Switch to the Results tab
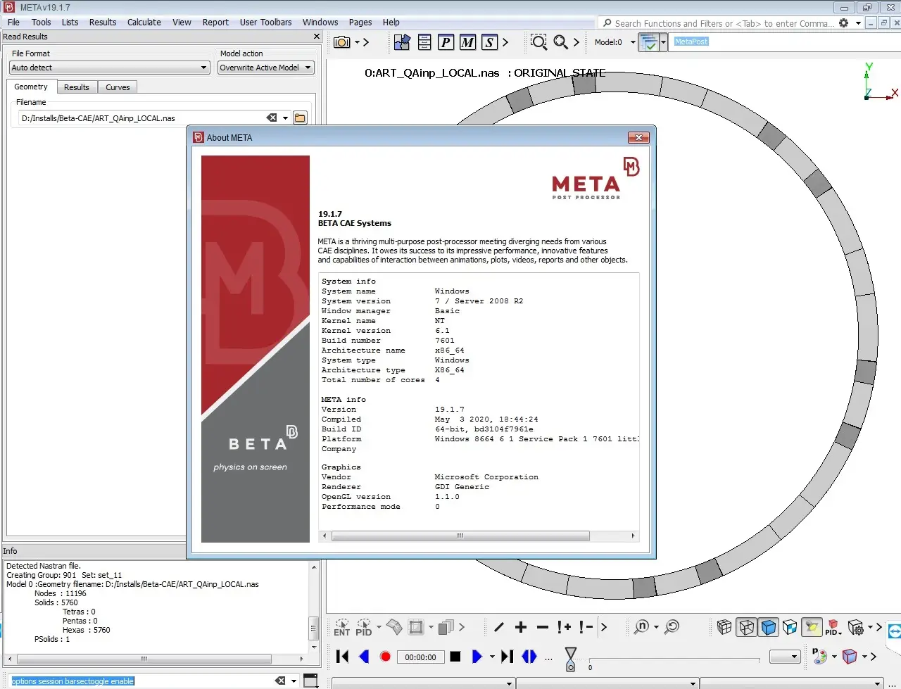The image size is (901, 689). click(x=77, y=87)
